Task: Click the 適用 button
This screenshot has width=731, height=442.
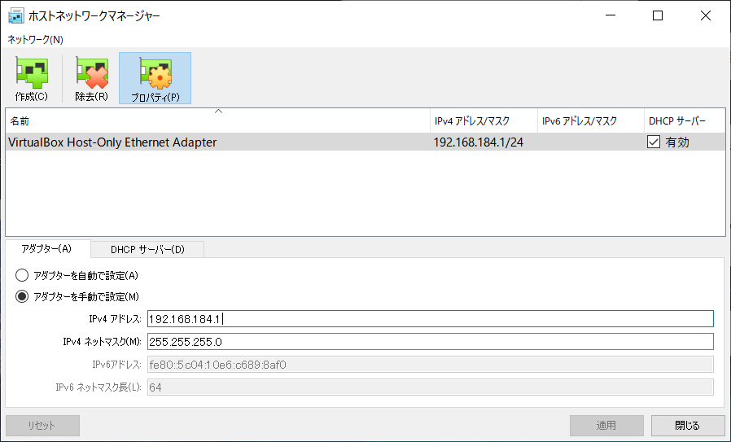Action: [606, 425]
